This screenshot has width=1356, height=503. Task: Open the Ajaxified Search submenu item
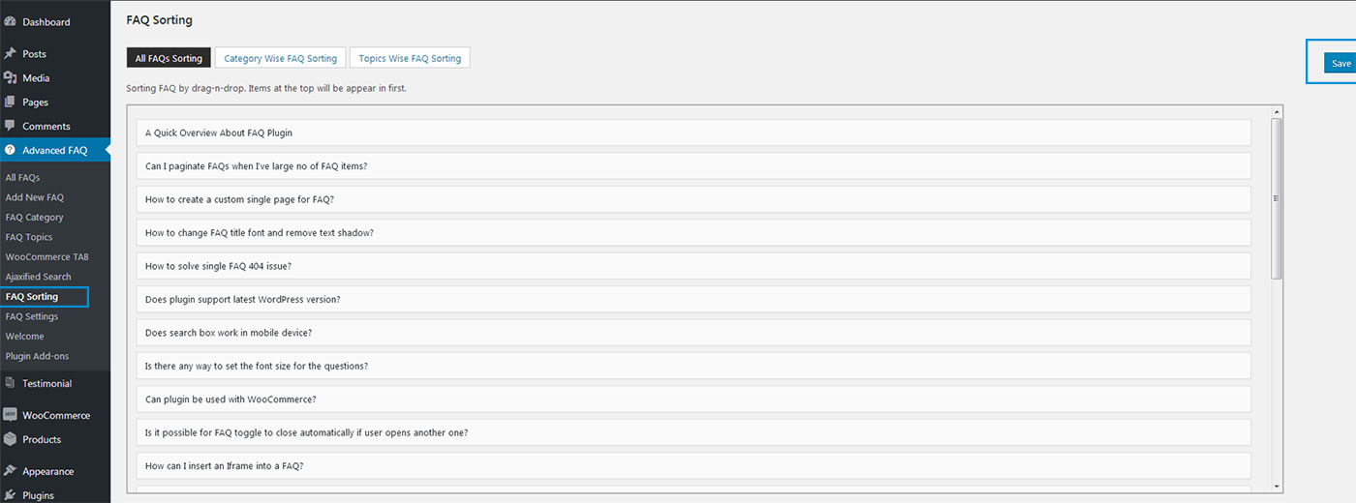(x=39, y=277)
